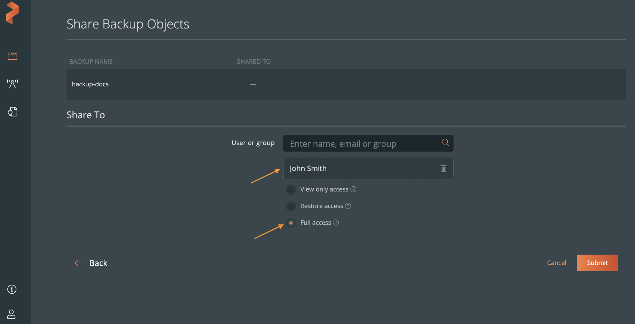Click the Cancel link

point(556,263)
